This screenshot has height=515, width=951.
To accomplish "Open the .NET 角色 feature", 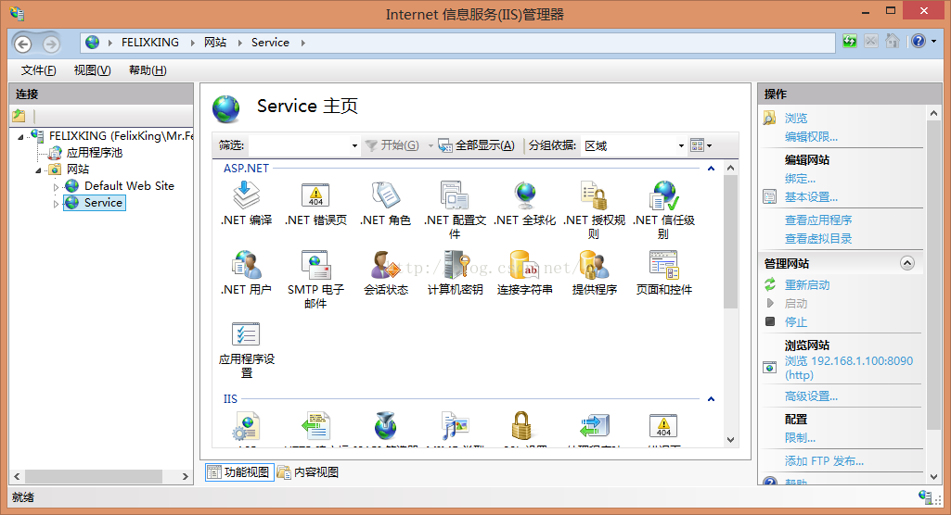I will click(x=385, y=204).
